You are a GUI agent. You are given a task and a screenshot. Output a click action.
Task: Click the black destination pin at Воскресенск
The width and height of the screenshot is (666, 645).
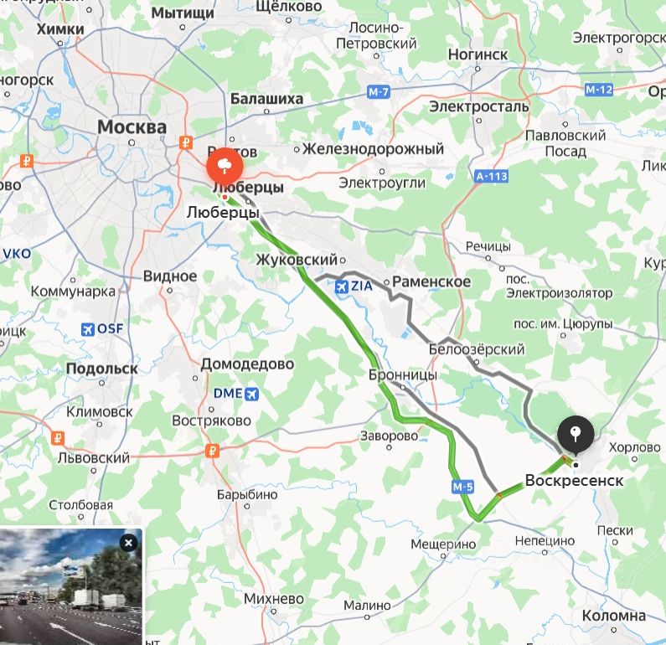point(576,436)
